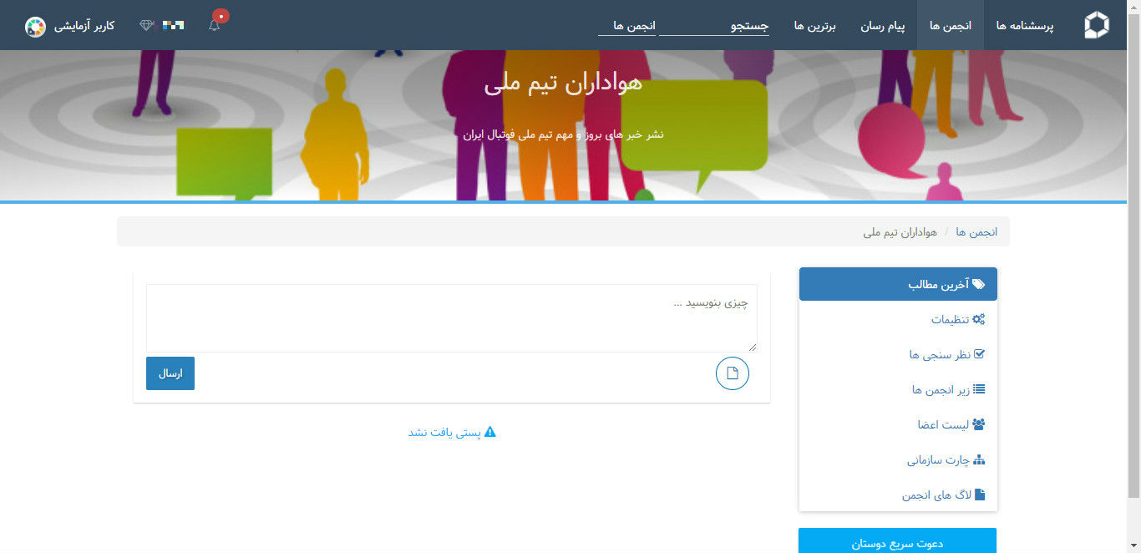Open پرسشنامه ها in the top menu
This screenshot has width=1141, height=553.
[1024, 26]
